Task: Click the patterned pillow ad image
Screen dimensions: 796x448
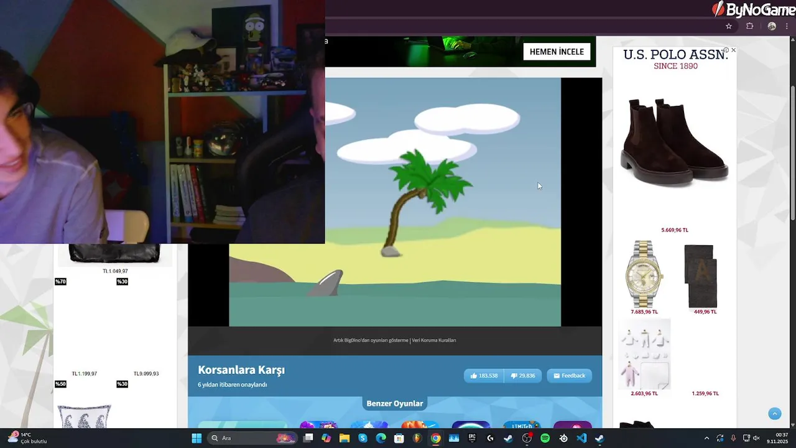Action: 85,416
